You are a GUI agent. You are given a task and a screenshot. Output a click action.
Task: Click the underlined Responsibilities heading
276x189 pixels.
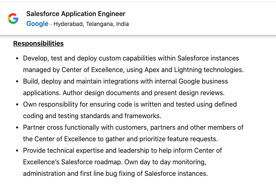(x=38, y=44)
